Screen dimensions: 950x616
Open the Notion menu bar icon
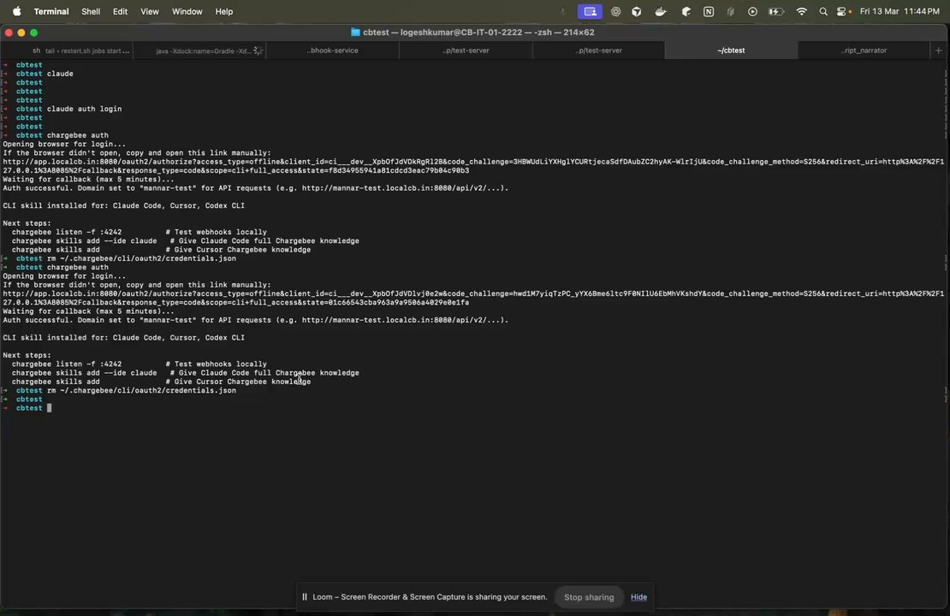click(709, 11)
